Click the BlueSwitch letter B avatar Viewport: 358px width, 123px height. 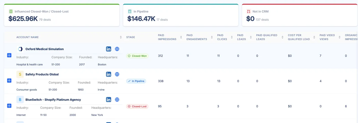pos(20,100)
